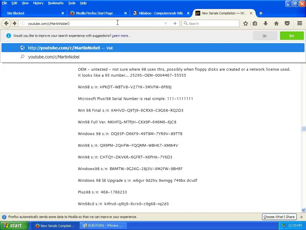This screenshot has width=306, height=230.
Task: Open the site information icon in the address bar
Action: click(x=22, y=23)
